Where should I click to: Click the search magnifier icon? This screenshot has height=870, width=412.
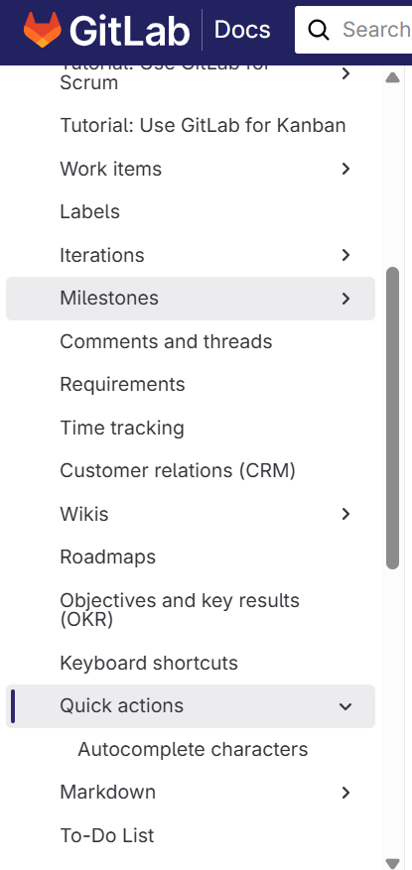319,30
